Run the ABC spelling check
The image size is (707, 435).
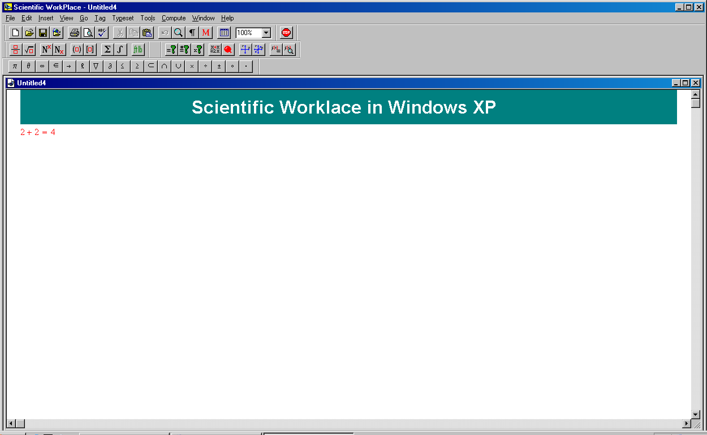pos(102,33)
